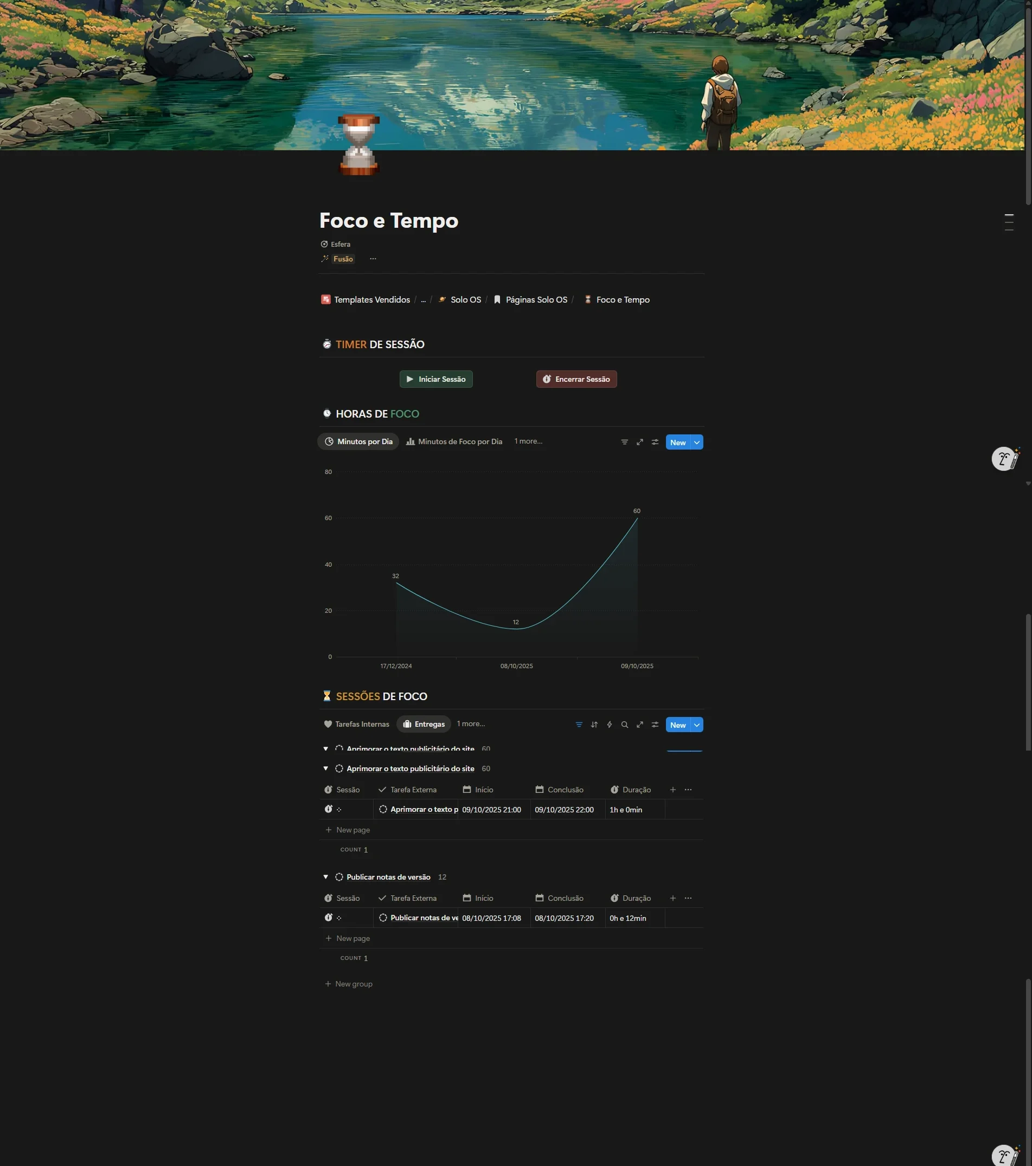Click the filter icon in Sessões de Foco
The width and height of the screenshot is (1032, 1166).
(579, 725)
